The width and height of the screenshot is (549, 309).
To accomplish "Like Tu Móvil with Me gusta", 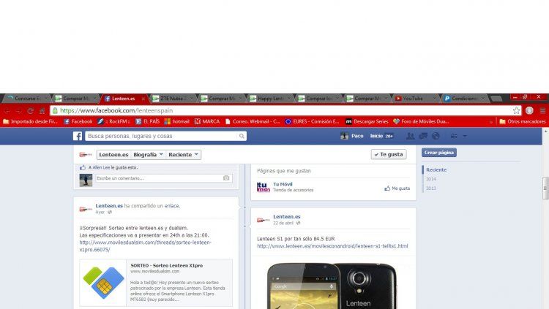I will (397, 188).
